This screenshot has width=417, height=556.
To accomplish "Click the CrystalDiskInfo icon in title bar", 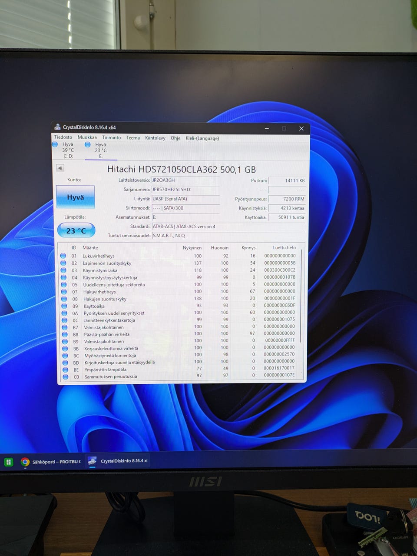I will coord(57,127).
